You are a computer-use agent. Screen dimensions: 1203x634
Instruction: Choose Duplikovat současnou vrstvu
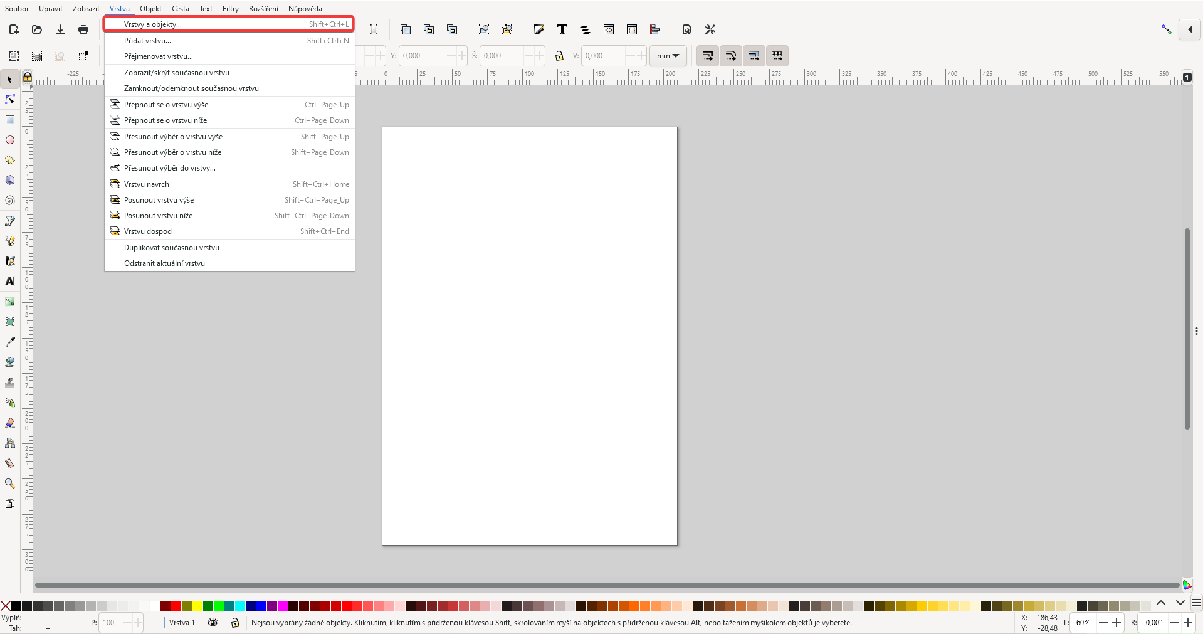(x=171, y=248)
